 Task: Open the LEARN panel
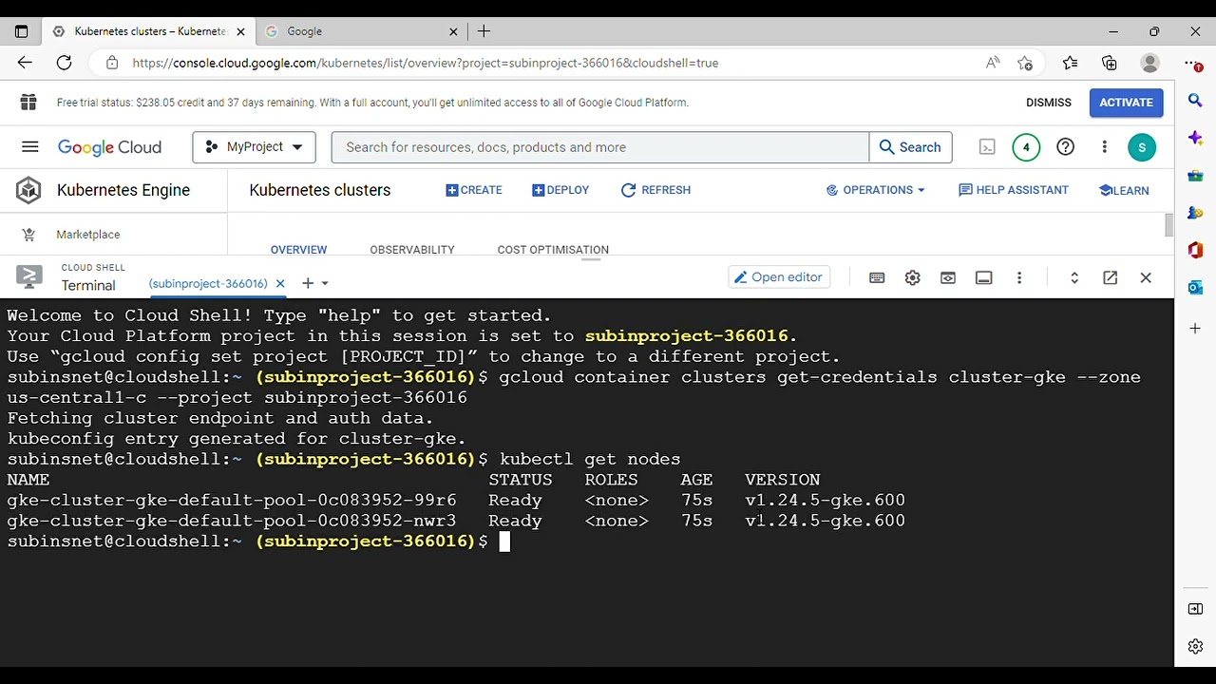(1124, 190)
